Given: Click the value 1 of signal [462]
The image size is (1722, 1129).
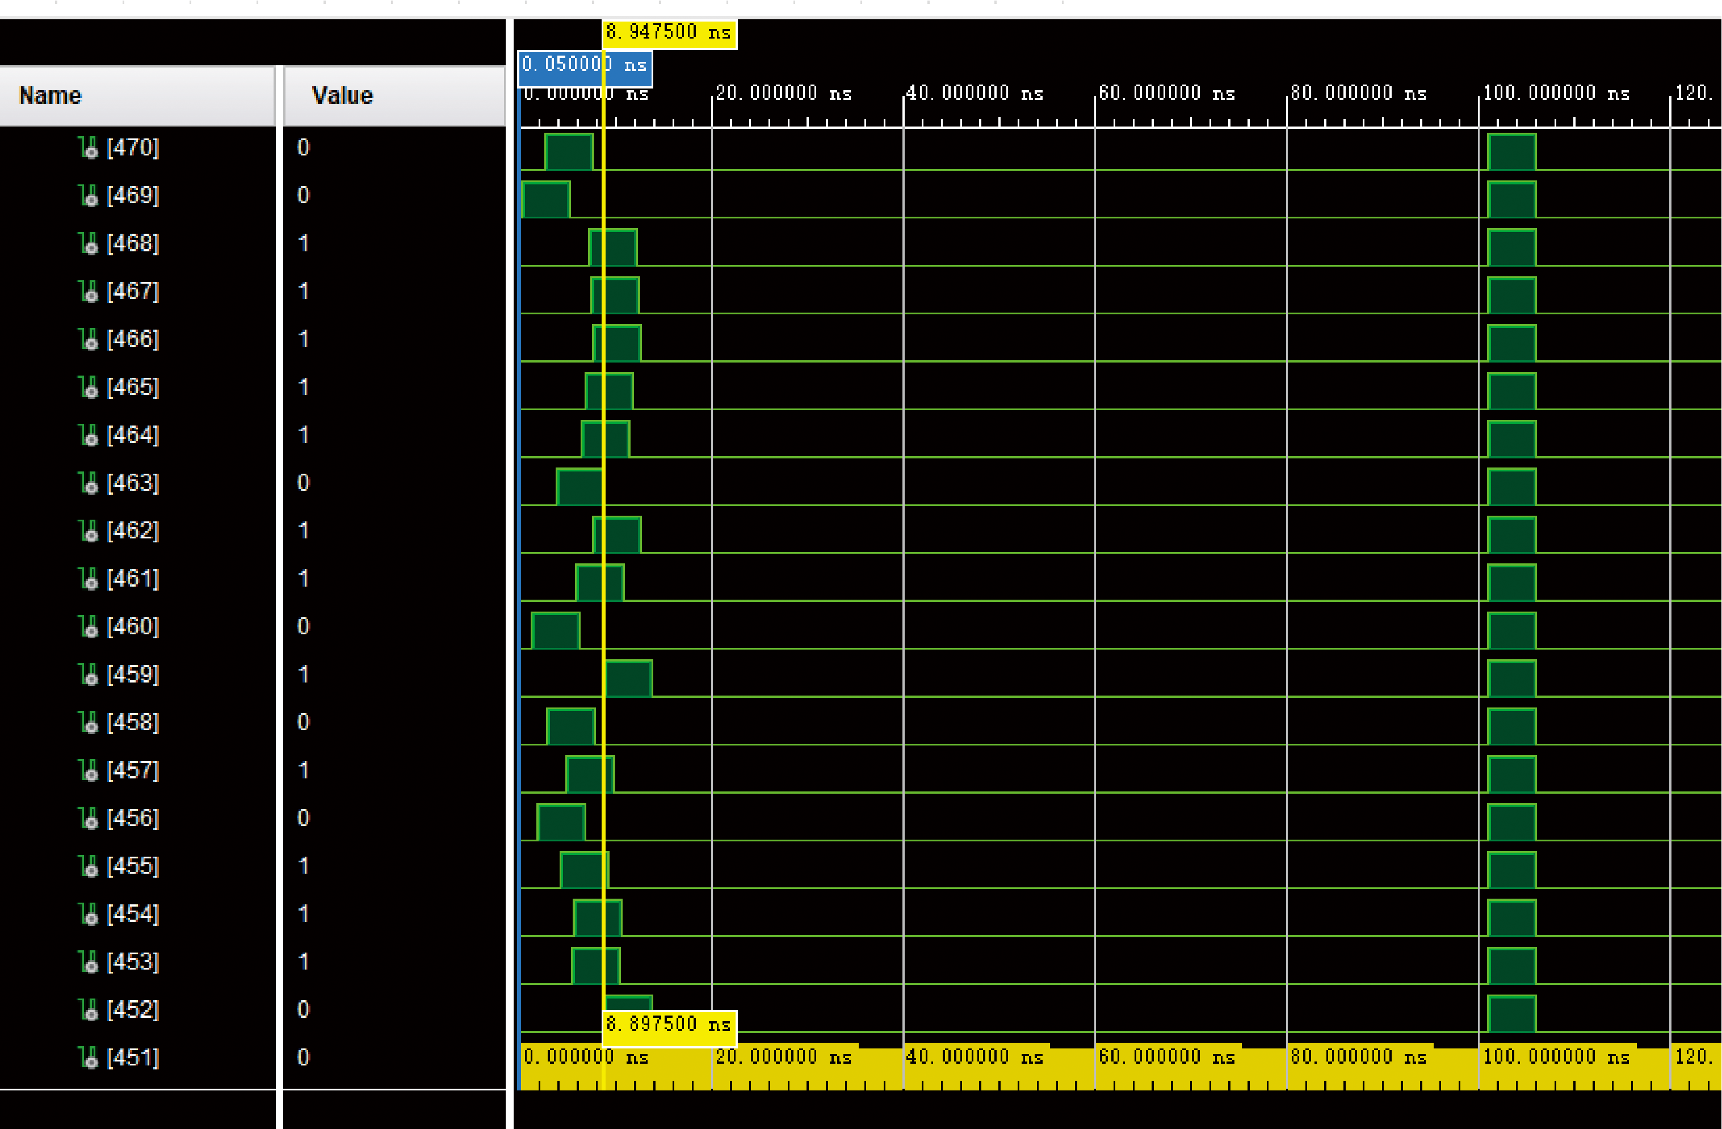Looking at the screenshot, I should (303, 531).
